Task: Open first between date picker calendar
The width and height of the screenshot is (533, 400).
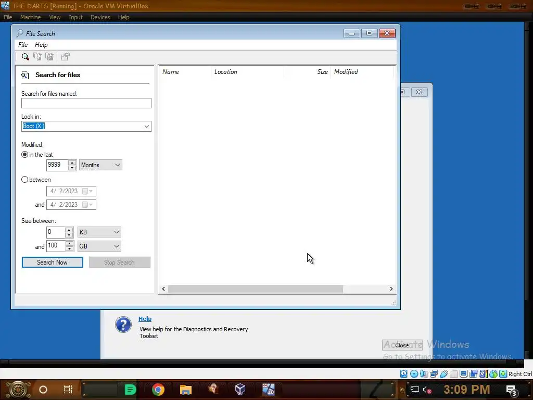Action: (87, 191)
